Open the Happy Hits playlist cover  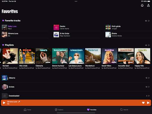tap(142, 56)
